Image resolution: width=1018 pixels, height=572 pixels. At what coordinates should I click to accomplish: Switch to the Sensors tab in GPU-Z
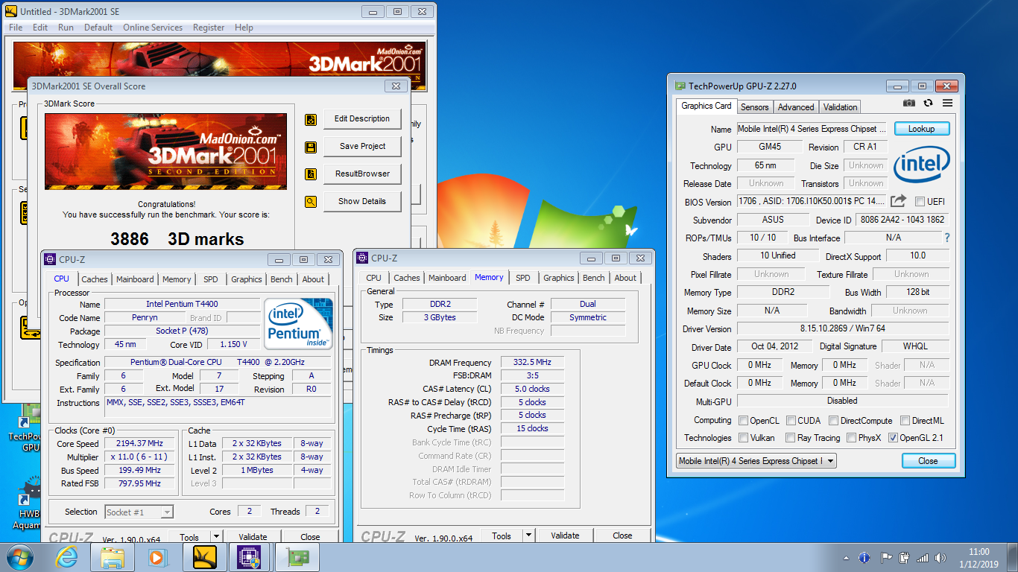754,107
